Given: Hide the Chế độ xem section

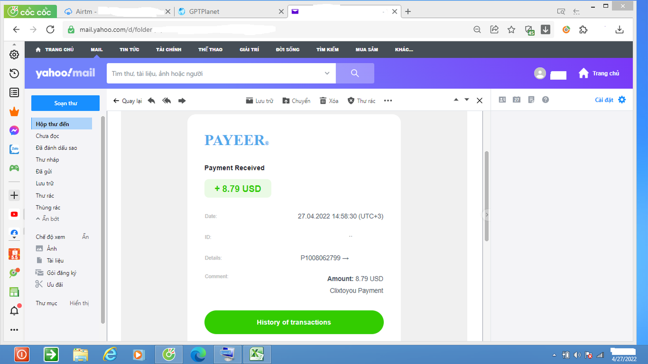Looking at the screenshot, I should click(x=86, y=237).
